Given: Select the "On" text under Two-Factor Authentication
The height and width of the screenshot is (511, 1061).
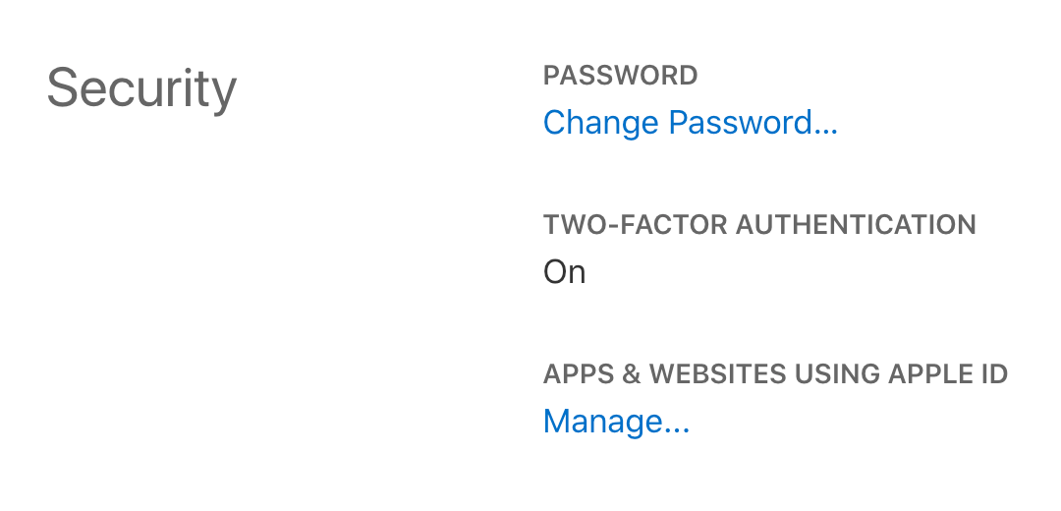Looking at the screenshot, I should click(x=564, y=271).
